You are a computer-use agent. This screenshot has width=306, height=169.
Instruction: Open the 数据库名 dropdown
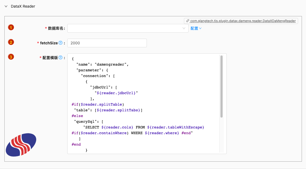coord(128,28)
